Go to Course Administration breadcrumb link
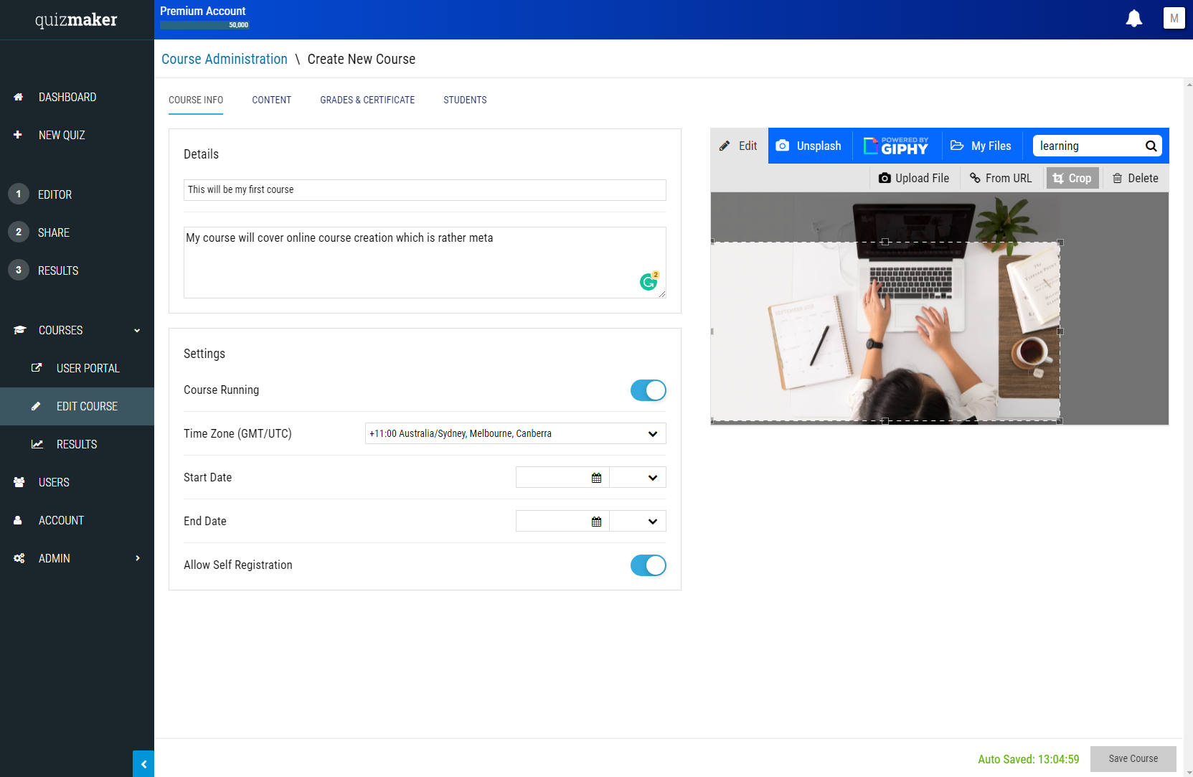The width and height of the screenshot is (1193, 777). (x=224, y=59)
